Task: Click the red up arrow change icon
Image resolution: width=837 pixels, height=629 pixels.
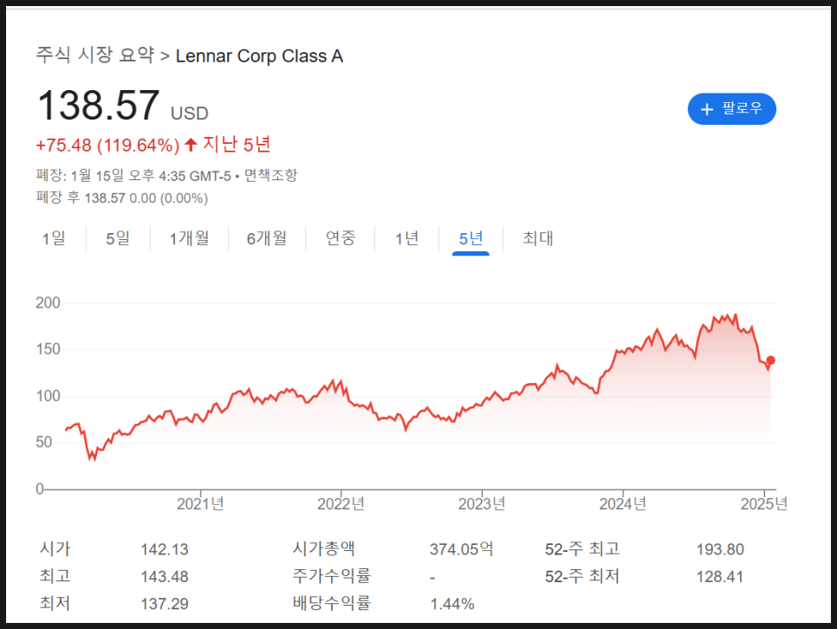Action: pyautogui.click(x=191, y=145)
